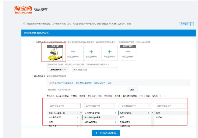Select 刷子 in the third column
198x138 pixels.
(122, 117)
